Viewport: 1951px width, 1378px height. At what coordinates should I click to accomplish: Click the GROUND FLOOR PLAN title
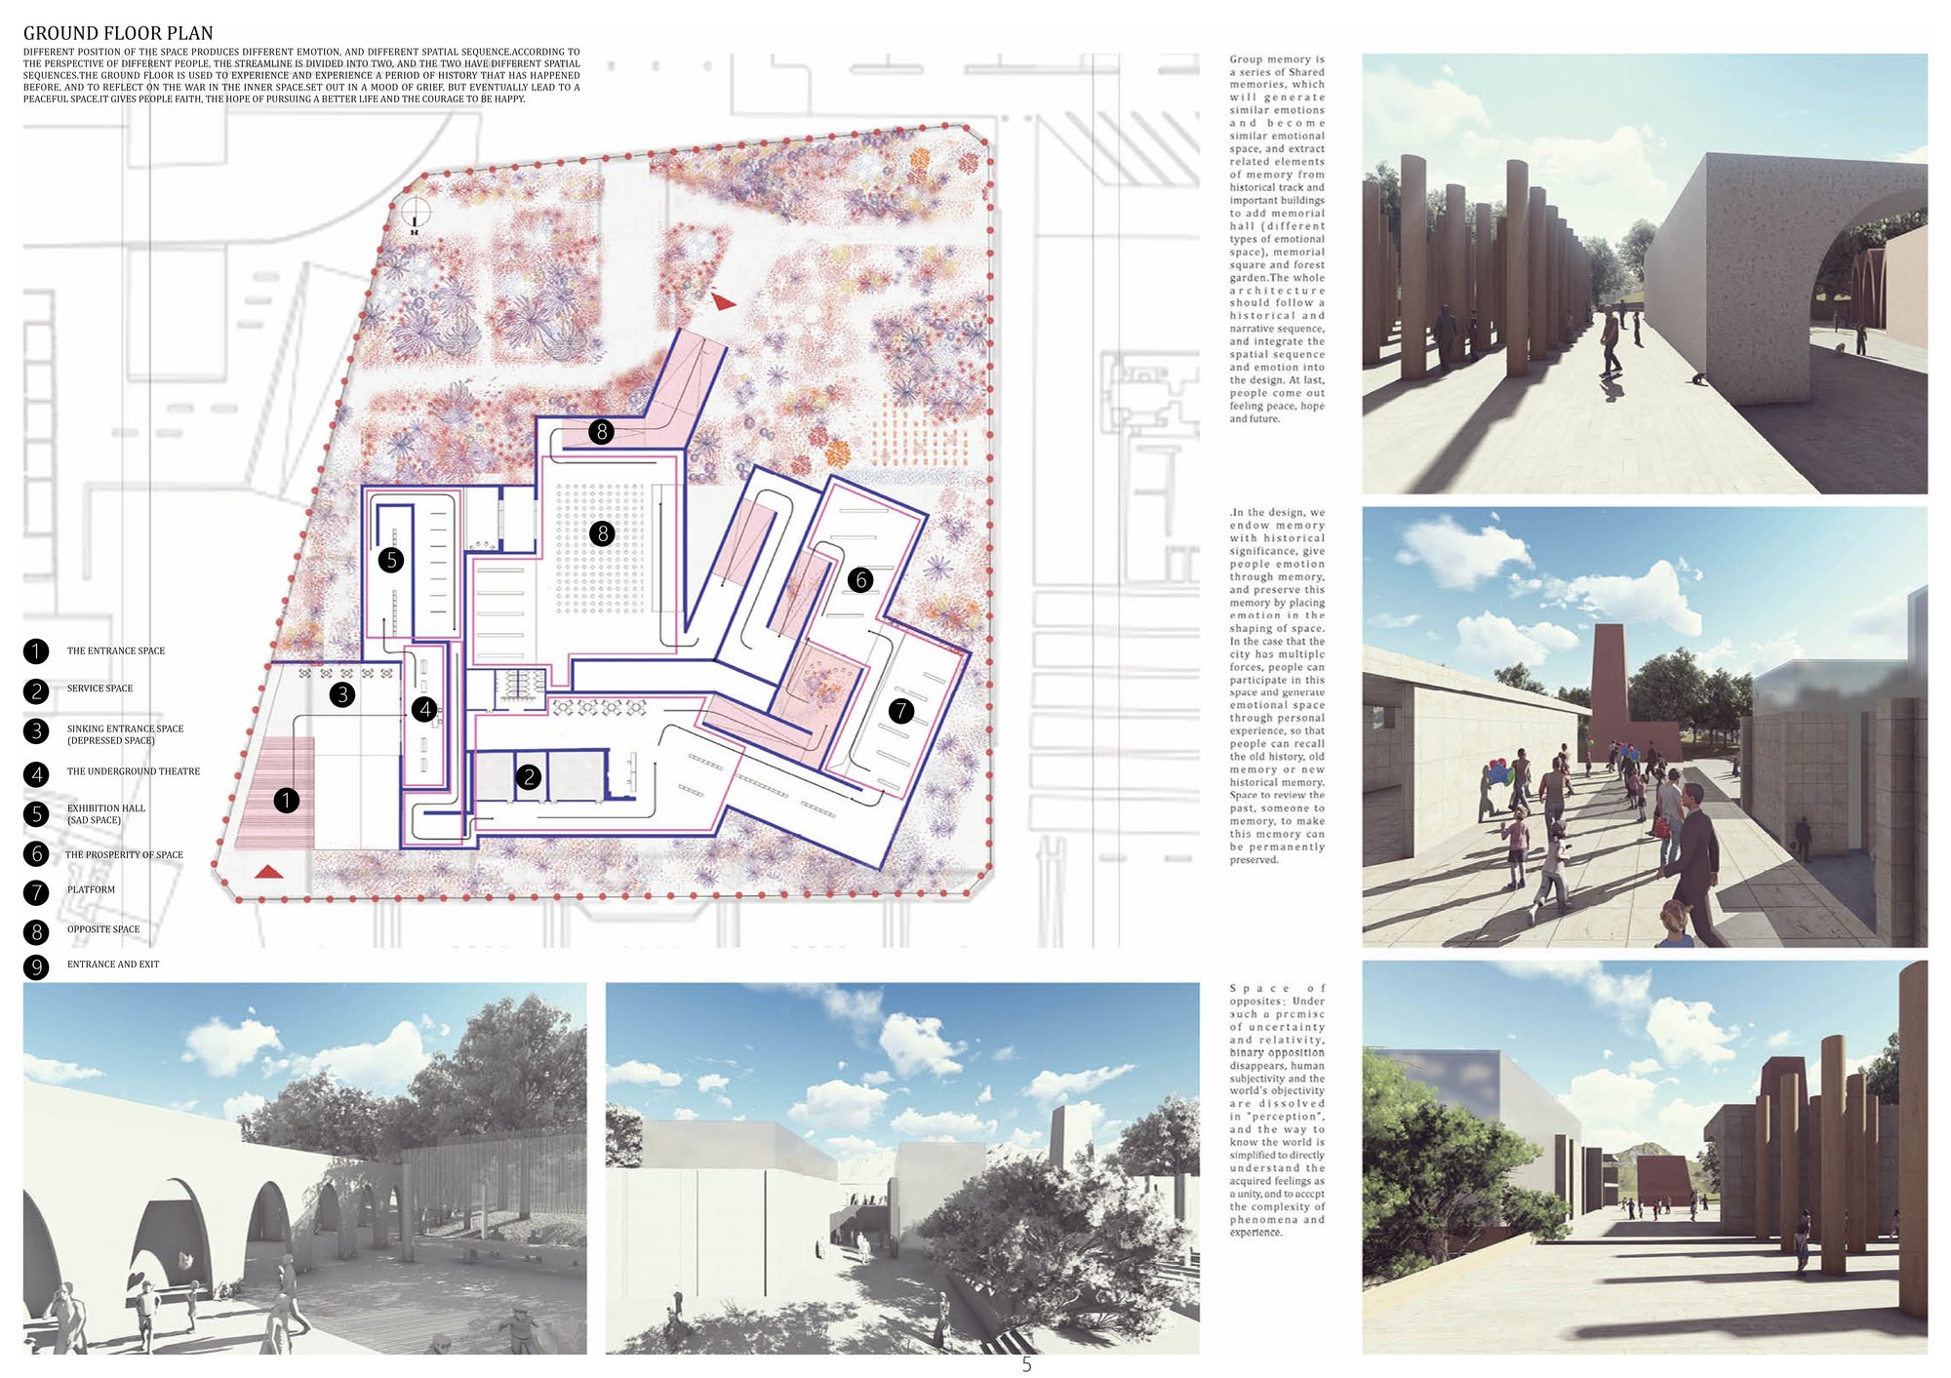[118, 33]
